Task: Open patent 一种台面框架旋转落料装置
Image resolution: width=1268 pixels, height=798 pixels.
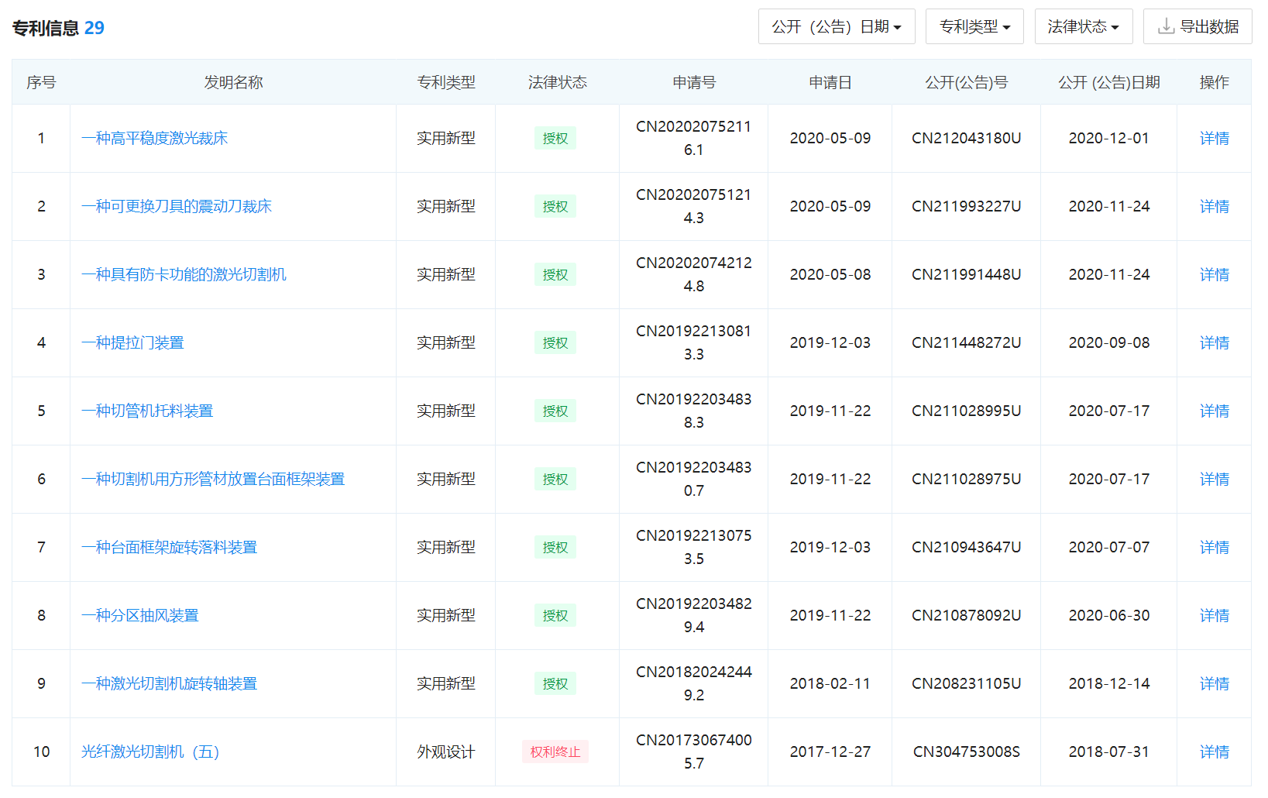Action: 169,548
